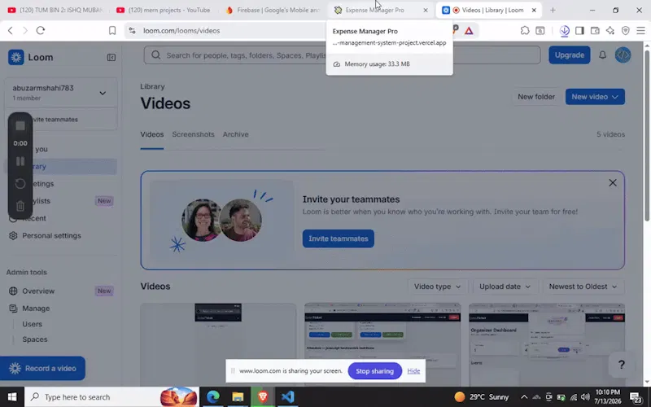The width and height of the screenshot is (651, 407).
Task: Dismiss the Invite your teammates banner
Action: point(613,182)
